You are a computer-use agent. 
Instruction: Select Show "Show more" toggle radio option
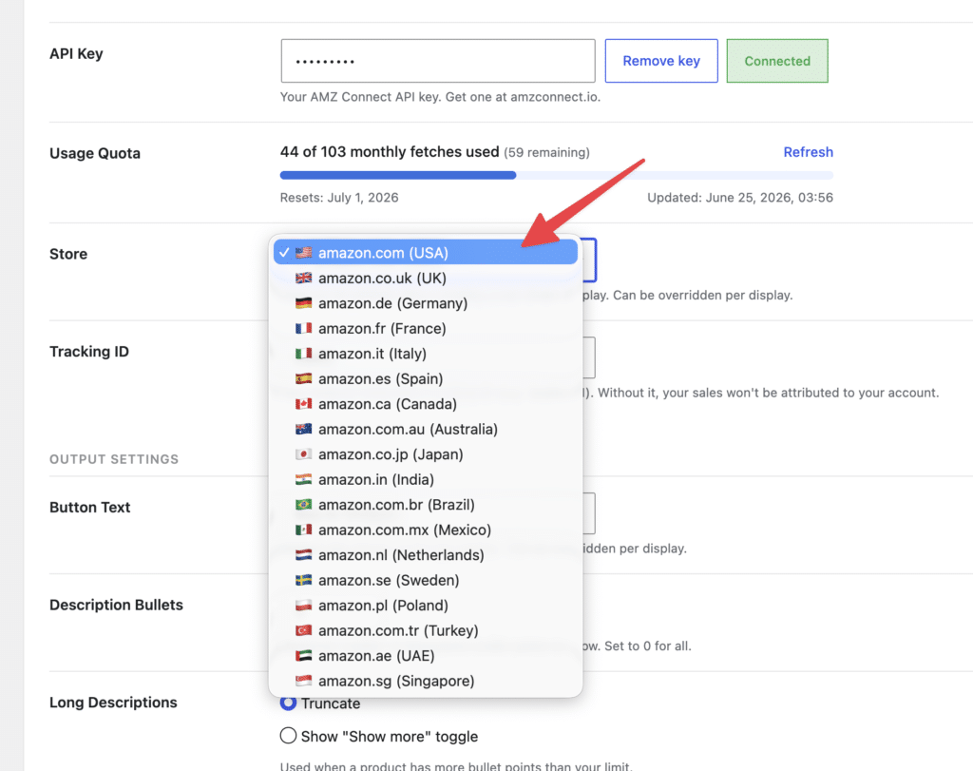(288, 736)
